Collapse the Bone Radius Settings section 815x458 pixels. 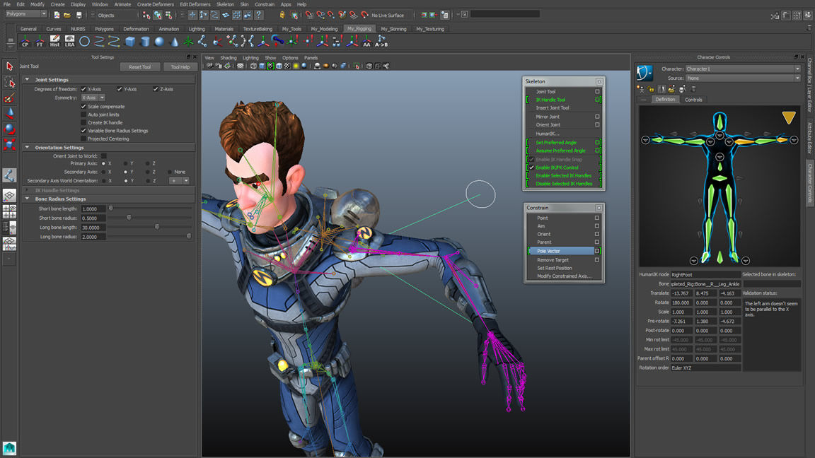[27, 199]
